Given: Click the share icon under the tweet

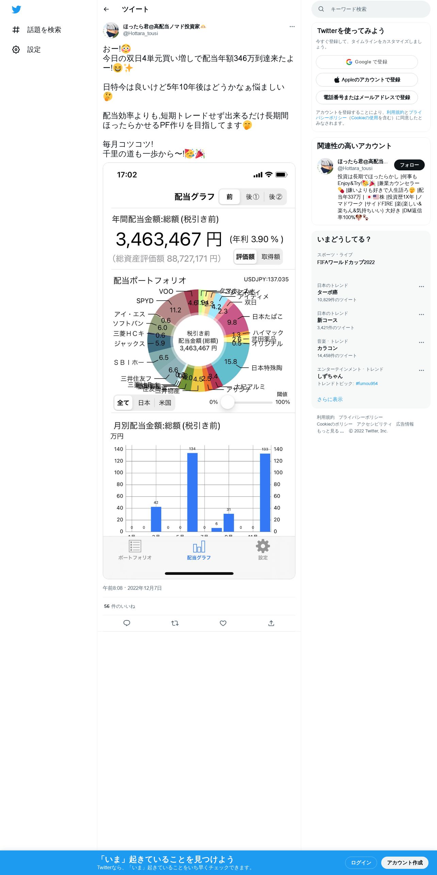Looking at the screenshot, I should pos(271,623).
